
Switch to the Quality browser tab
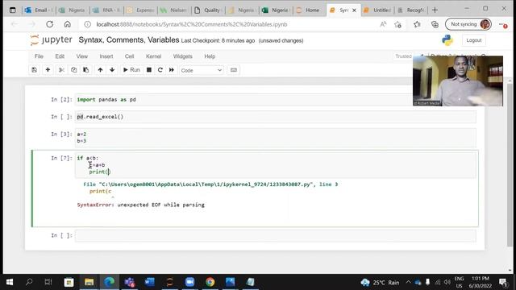point(208,10)
